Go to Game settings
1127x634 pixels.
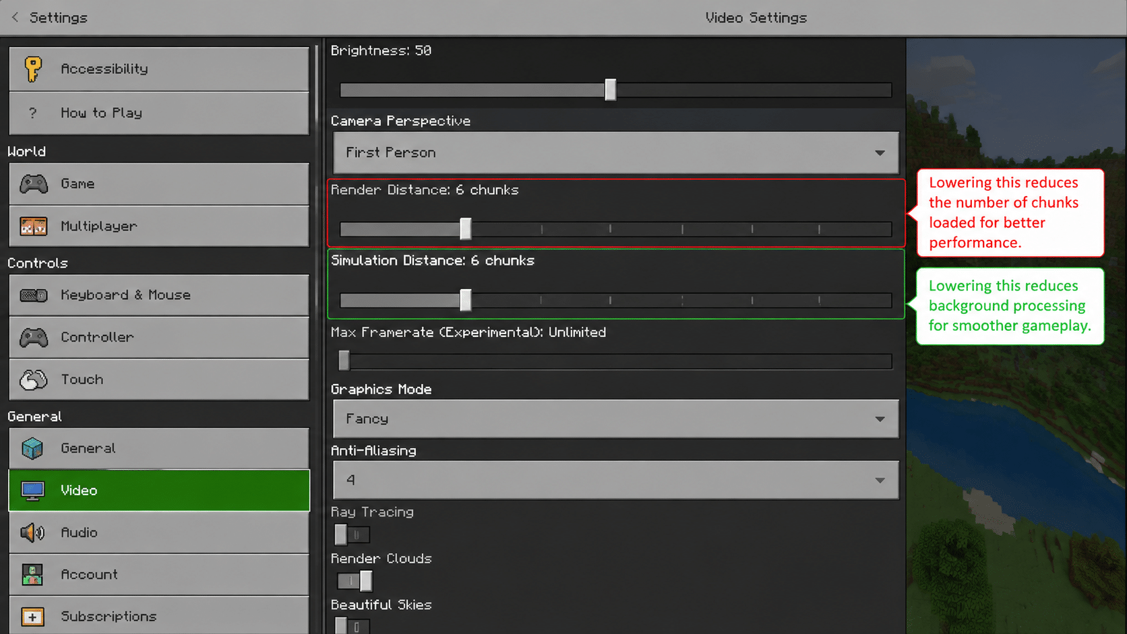pos(159,184)
